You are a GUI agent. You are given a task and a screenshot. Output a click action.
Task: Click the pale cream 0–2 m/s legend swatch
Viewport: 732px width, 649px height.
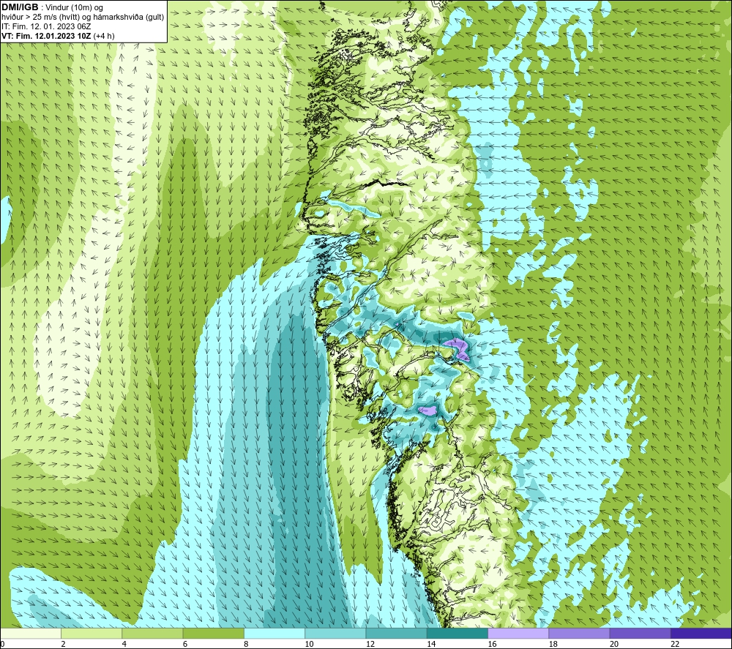pos(31,634)
